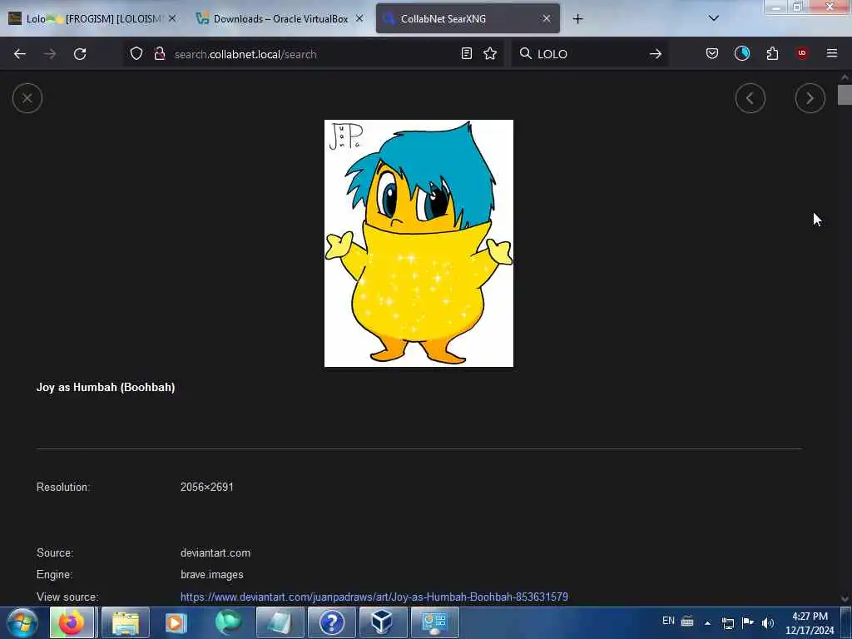Open VirtualBox from the taskbar
This screenshot has width=852, height=639.
(x=383, y=622)
